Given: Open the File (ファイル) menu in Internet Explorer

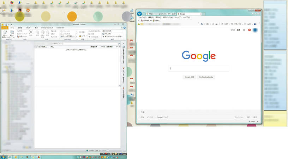Looking at the screenshot, I should pos(142,17).
